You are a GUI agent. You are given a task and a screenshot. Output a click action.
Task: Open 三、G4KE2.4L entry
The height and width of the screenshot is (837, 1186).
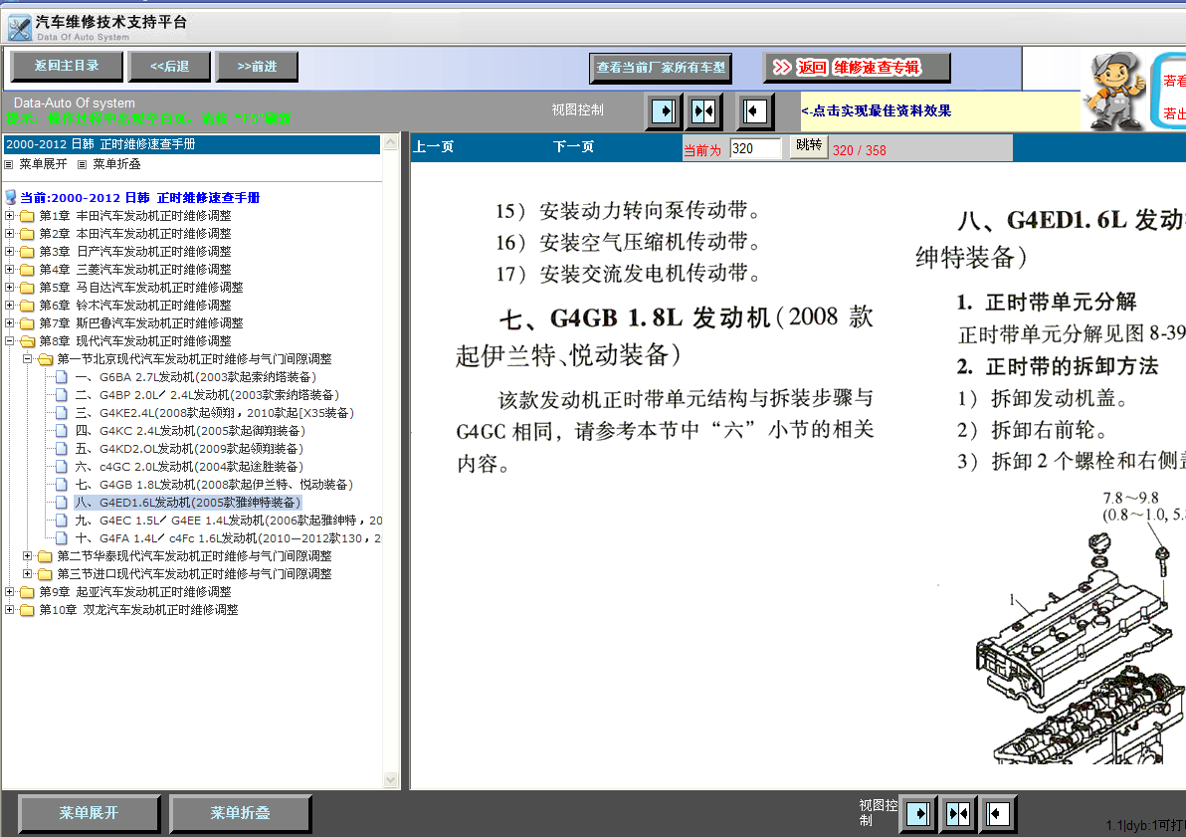point(215,412)
